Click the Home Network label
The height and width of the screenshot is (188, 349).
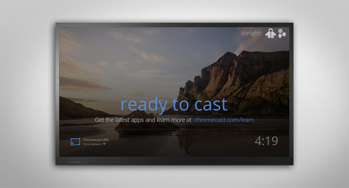tap(92, 144)
